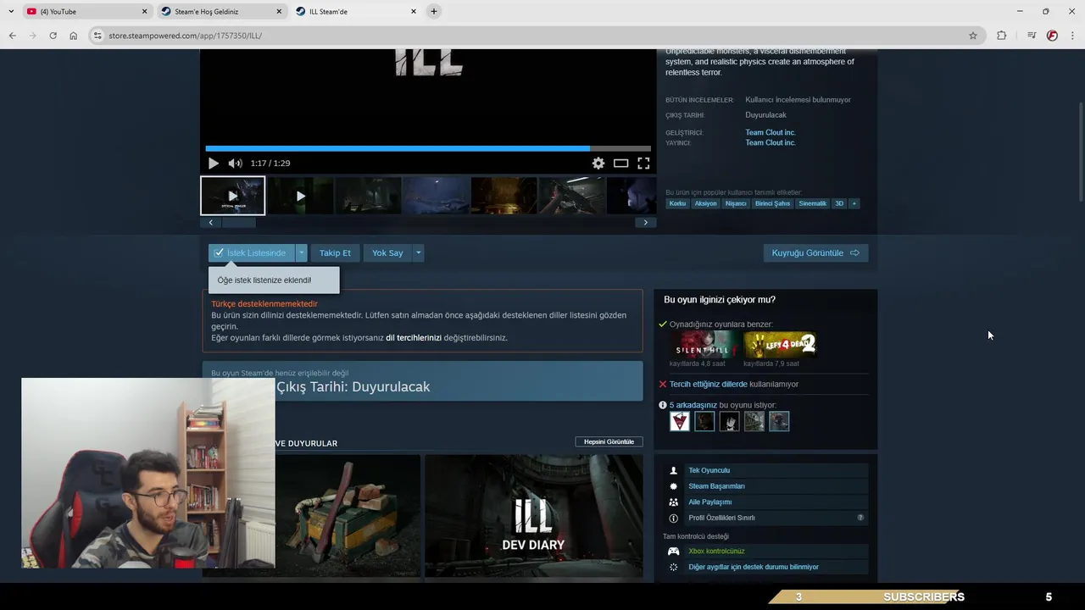The width and height of the screenshot is (1085, 610).
Task: Open media control icon in toolbar
Action: pyautogui.click(x=1032, y=36)
